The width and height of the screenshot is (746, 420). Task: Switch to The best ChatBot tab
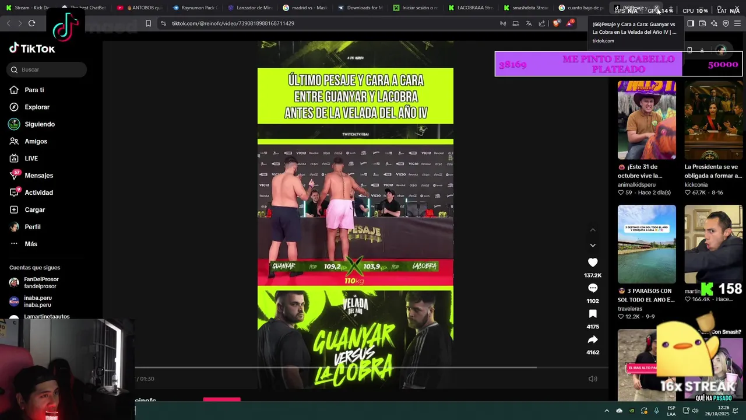point(83,8)
